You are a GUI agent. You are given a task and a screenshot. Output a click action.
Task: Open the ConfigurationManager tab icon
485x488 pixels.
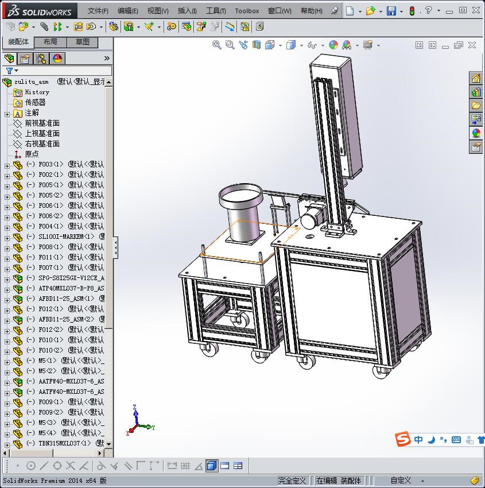tap(41, 59)
